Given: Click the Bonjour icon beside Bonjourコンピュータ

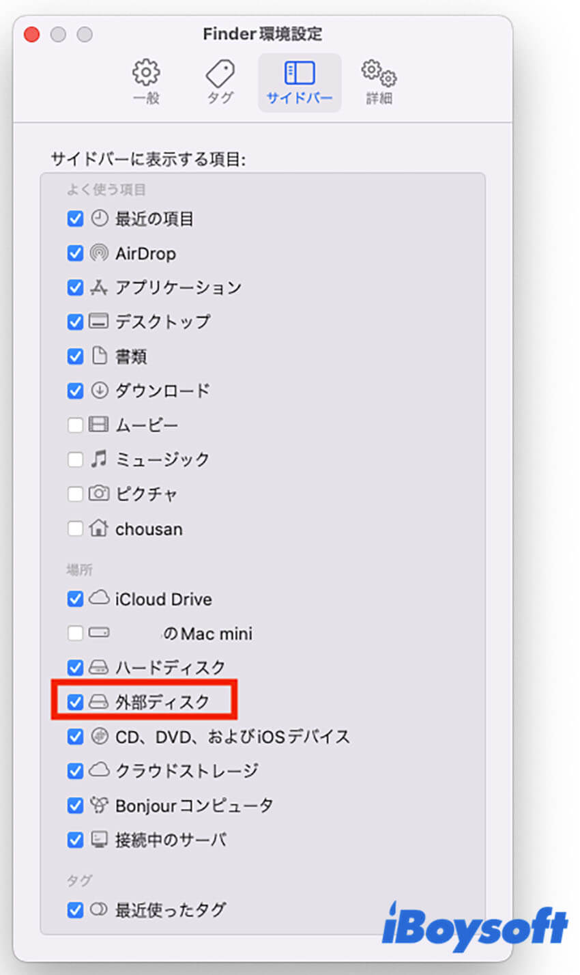Looking at the screenshot, I should point(99,806).
